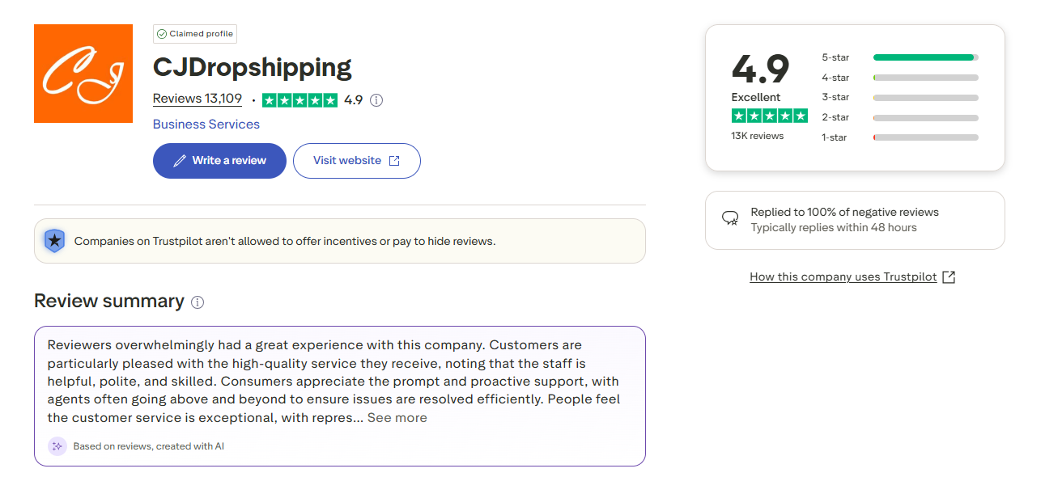Click the Trustpilot shield star badge icon

point(53,240)
